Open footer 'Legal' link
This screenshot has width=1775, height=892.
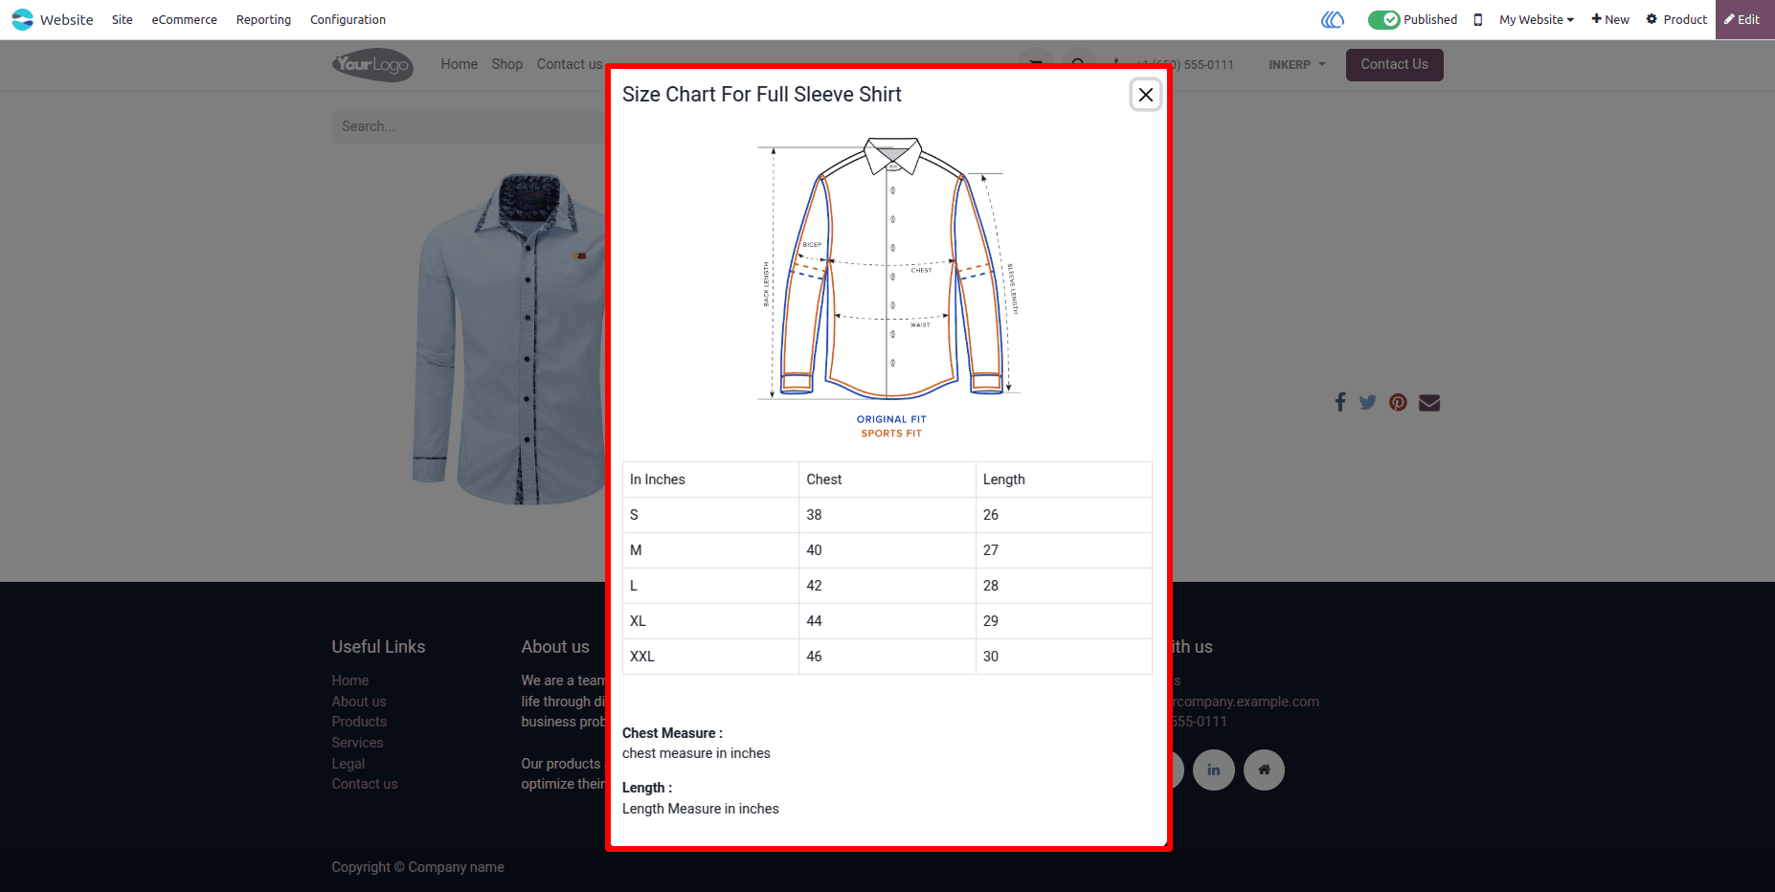tap(348, 764)
